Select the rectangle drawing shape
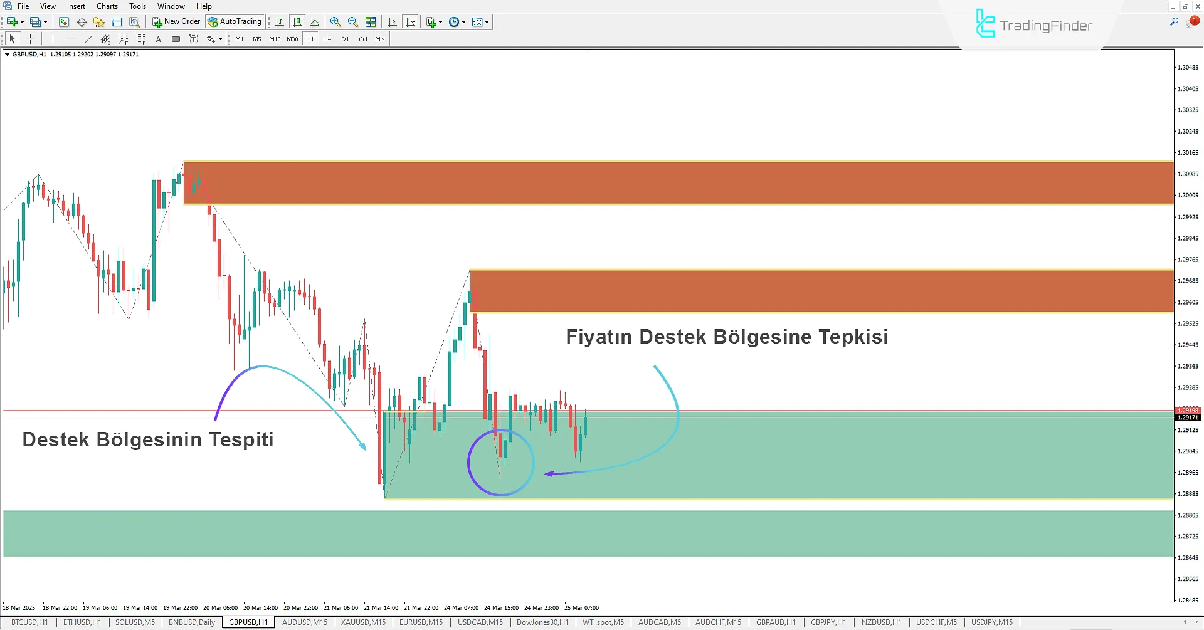The image size is (1204, 630). (x=176, y=39)
